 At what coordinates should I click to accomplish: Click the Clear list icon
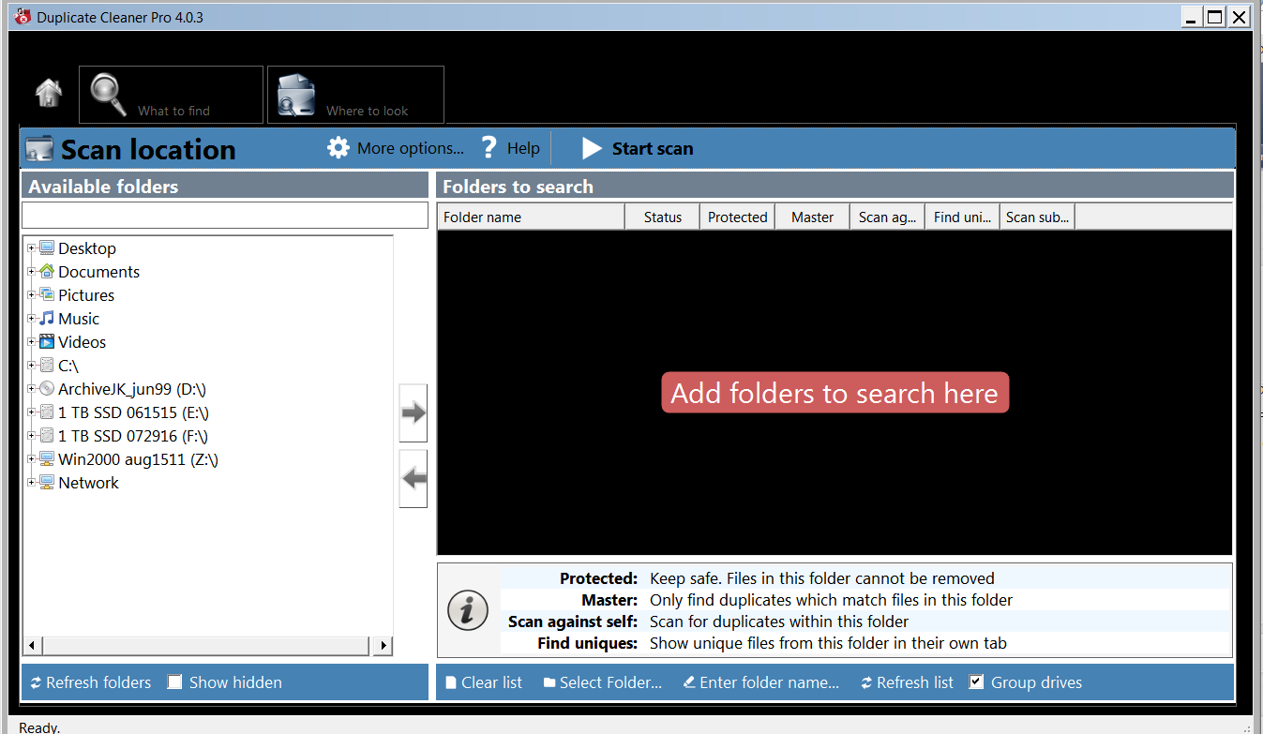451,682
